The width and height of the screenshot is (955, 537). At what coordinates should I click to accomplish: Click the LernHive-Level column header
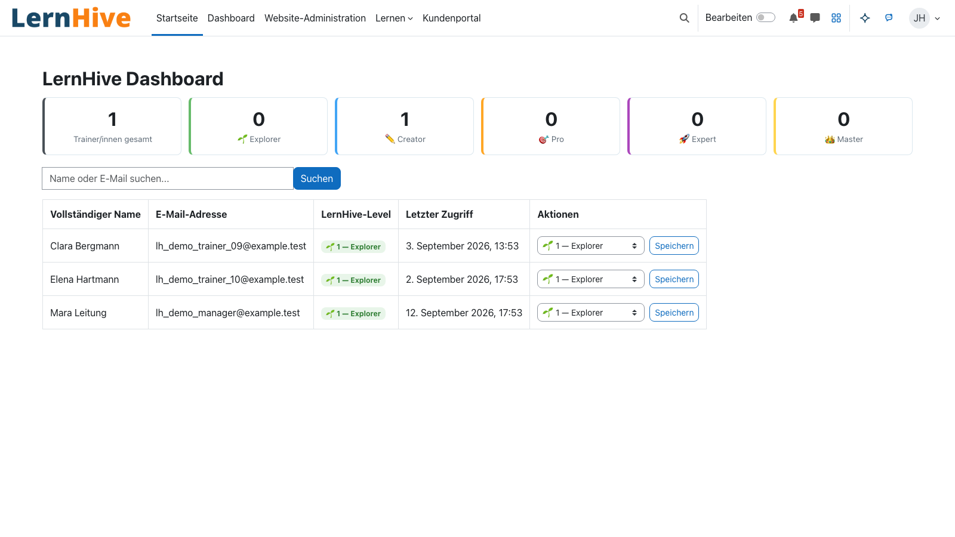356,214
